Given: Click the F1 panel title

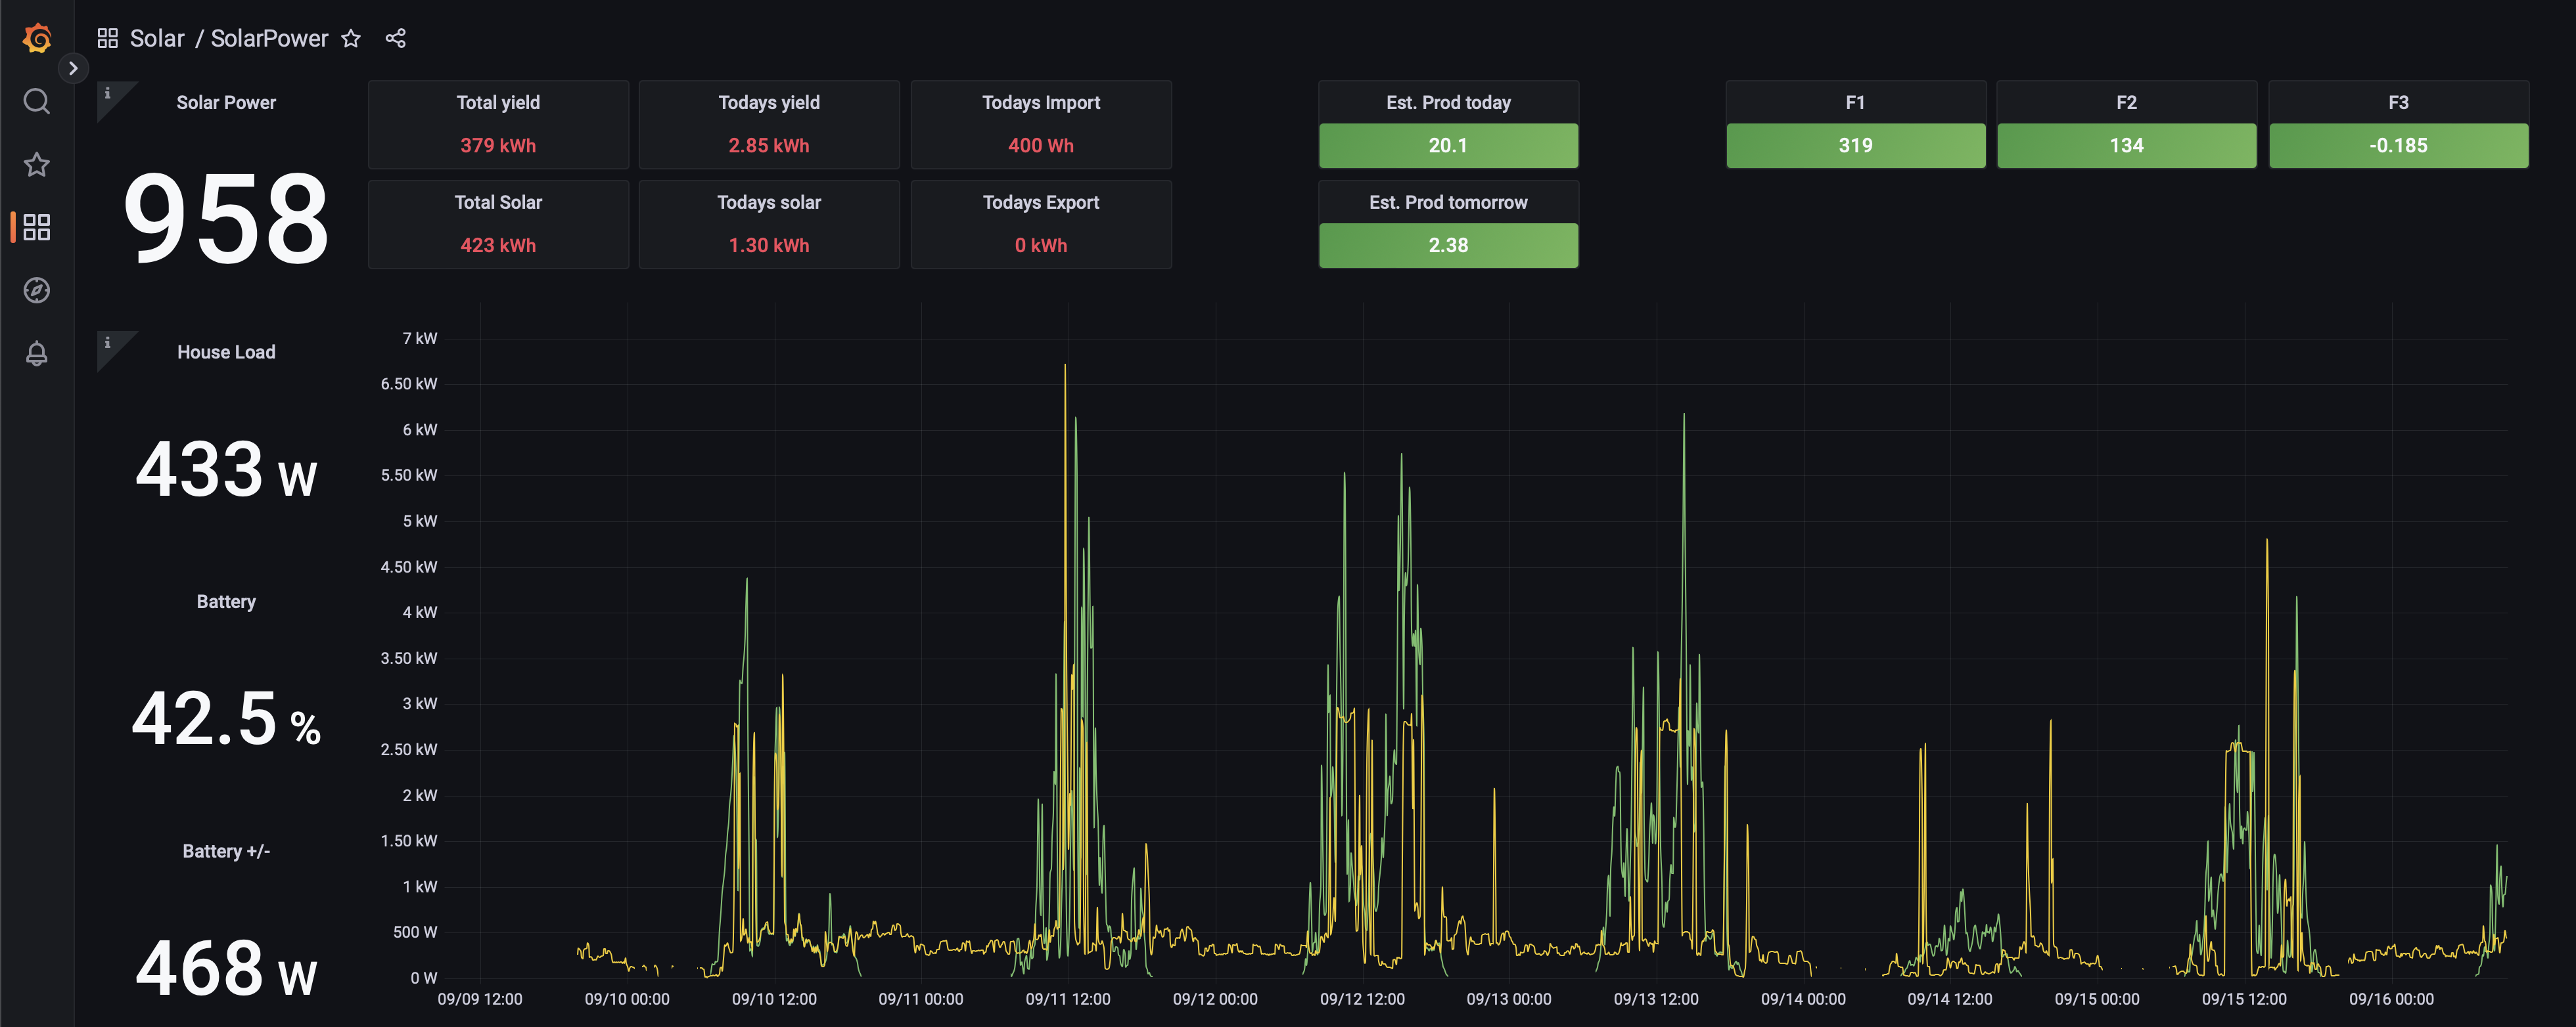Looking at the screenshot, I should pos(1855,102).
